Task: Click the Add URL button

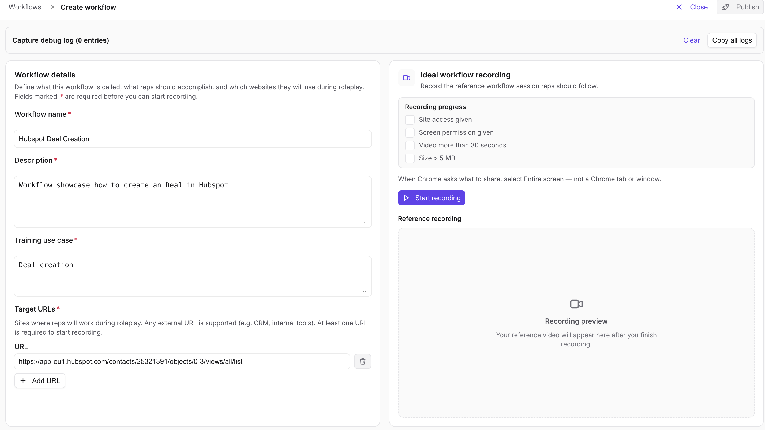Action: (40, 381)
